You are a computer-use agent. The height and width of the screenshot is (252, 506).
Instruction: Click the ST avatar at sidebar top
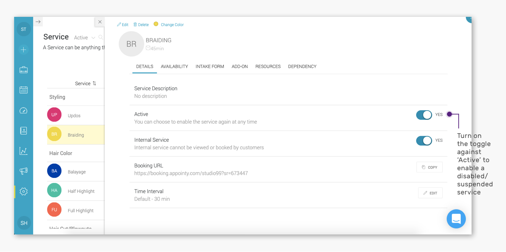24,29
